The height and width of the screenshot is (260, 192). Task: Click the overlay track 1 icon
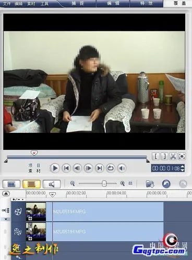[x=18, y=232]
